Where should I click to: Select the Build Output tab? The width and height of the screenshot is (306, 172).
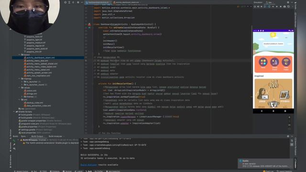37,136
